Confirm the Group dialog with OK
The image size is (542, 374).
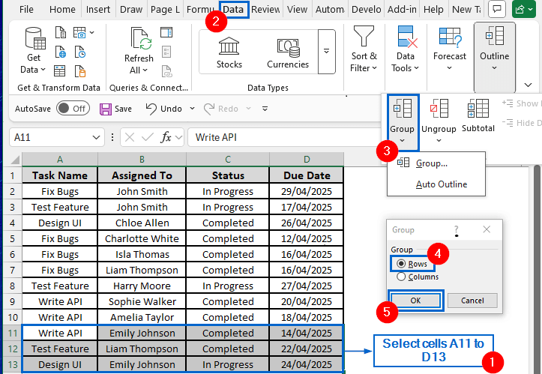416,301
